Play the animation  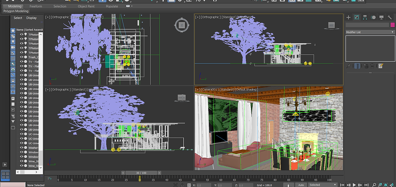pos(355,185)
